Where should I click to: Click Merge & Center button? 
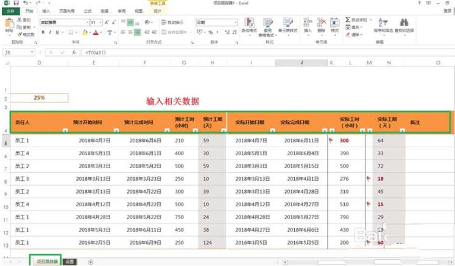click(x=174, y=32)
